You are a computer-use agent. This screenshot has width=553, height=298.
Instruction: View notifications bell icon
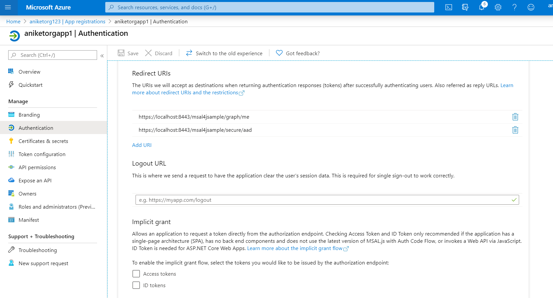coord(482,7)
